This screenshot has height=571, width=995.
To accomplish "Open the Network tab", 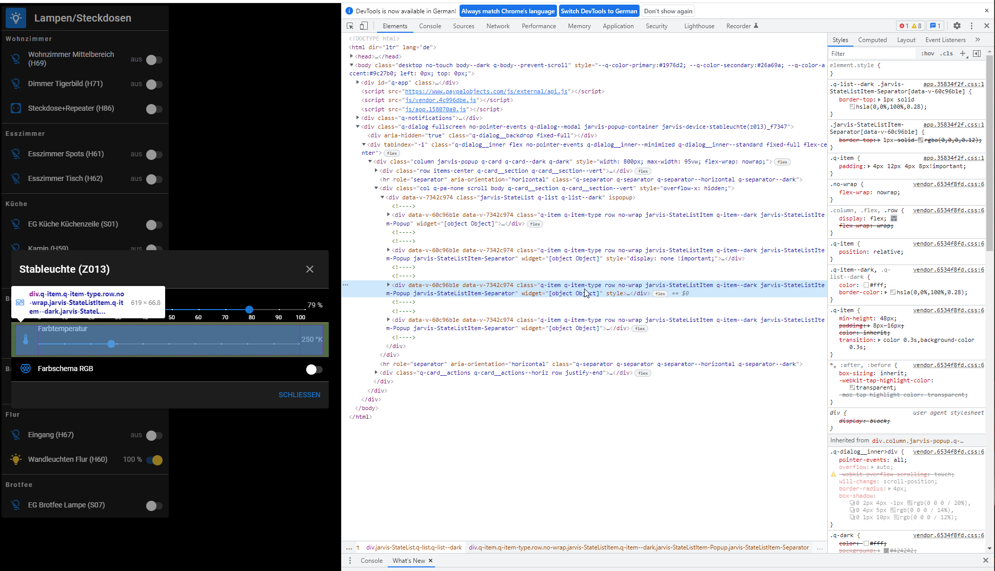I will (498, 26).
